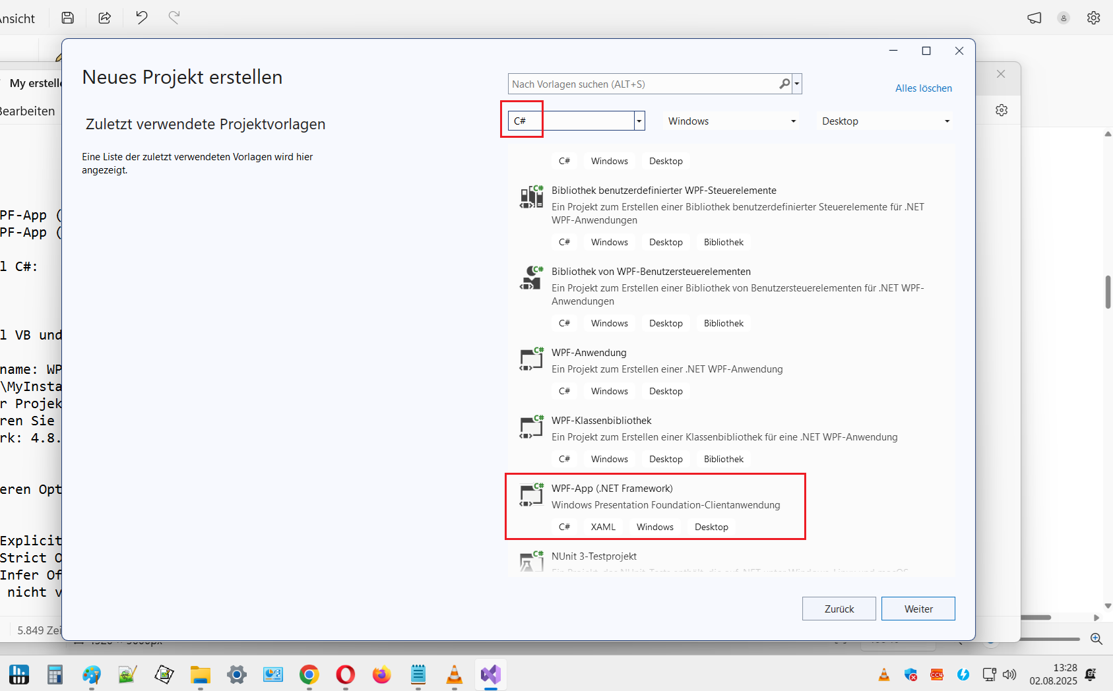Open Firefox from the taskbar
Image resolution: width=1113 pixels, height=691 pixels.
click(381, 675)
